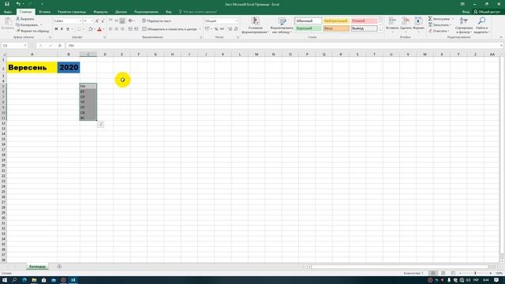The image size is (505, 284).
Task: Click Copy (Копировать) in the clipboard group
Action: click(x=27, y=24)
